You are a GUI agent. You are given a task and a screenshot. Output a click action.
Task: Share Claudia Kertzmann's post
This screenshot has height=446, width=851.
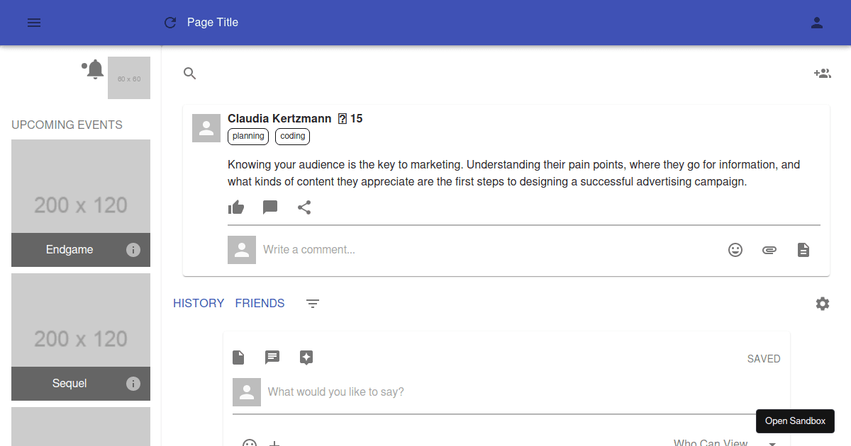click(x=304, y=207)
